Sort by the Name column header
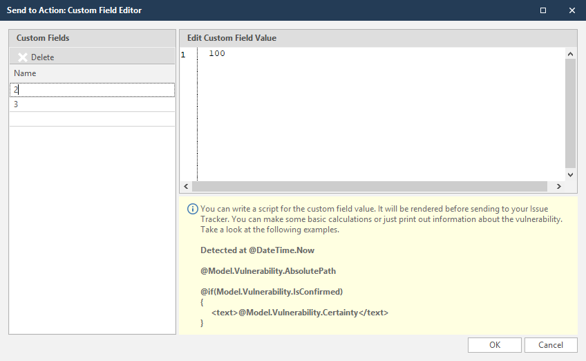Image resolution: width=586 pixels, height=361 pixels. pos(25,73)
